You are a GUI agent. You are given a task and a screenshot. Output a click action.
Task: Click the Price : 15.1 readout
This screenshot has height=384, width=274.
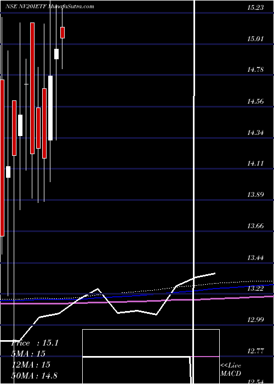35,343
